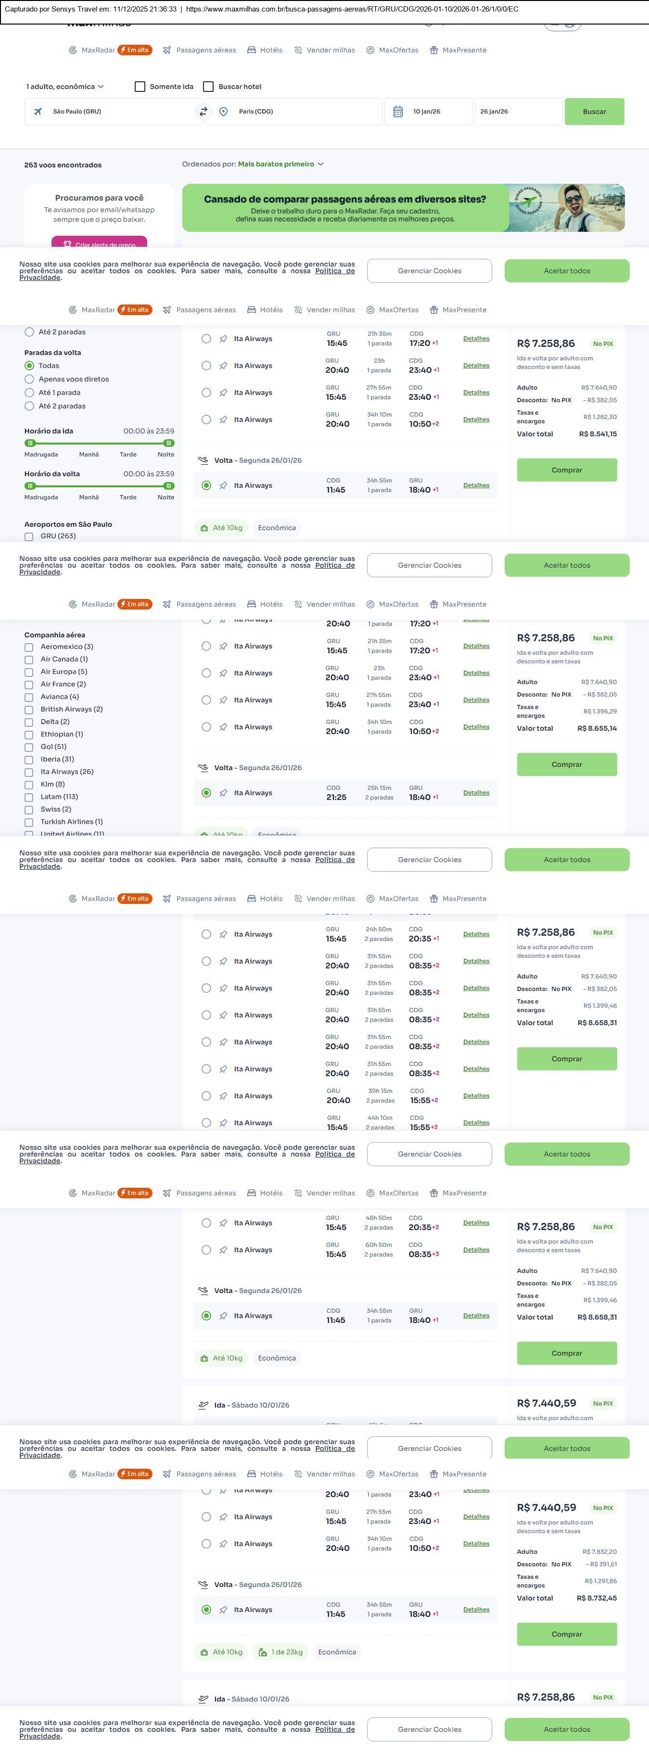The width and height of the screenshot is (649, 1753).
Task: Click the luggage icon for 1 de 23kg
Action: pyautogui.click(x=263, y=1652)
